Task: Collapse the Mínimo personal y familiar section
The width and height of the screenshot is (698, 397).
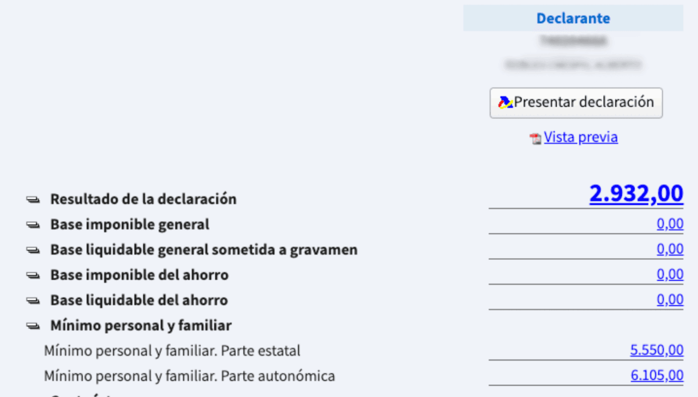Action: 33,326
